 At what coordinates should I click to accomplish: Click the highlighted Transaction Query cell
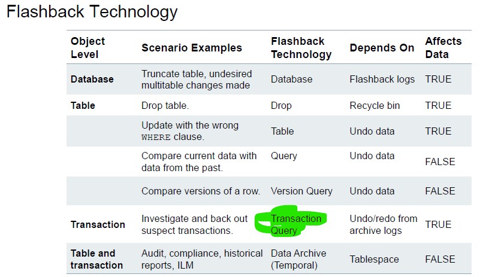pos(296,224)
